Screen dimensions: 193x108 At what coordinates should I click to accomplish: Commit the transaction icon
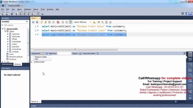tap(63, 22)
